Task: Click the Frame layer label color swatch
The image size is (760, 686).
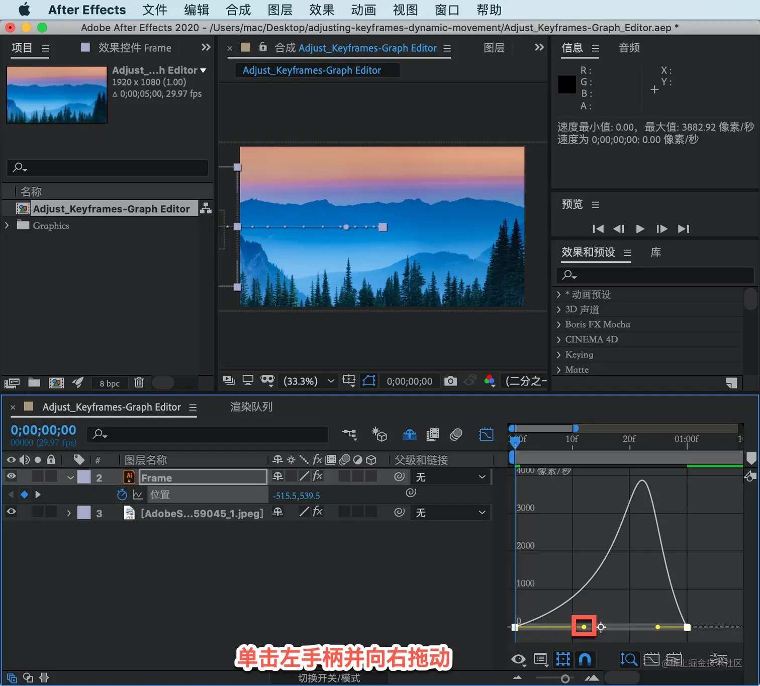Action: tap(84, 476)
